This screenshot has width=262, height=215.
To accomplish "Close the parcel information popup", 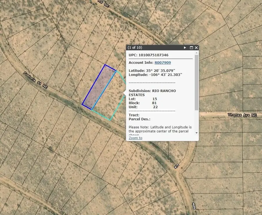I will (196, 48).
